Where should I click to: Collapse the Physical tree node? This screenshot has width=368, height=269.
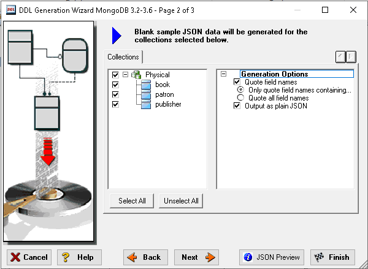[x=126, y=75]
